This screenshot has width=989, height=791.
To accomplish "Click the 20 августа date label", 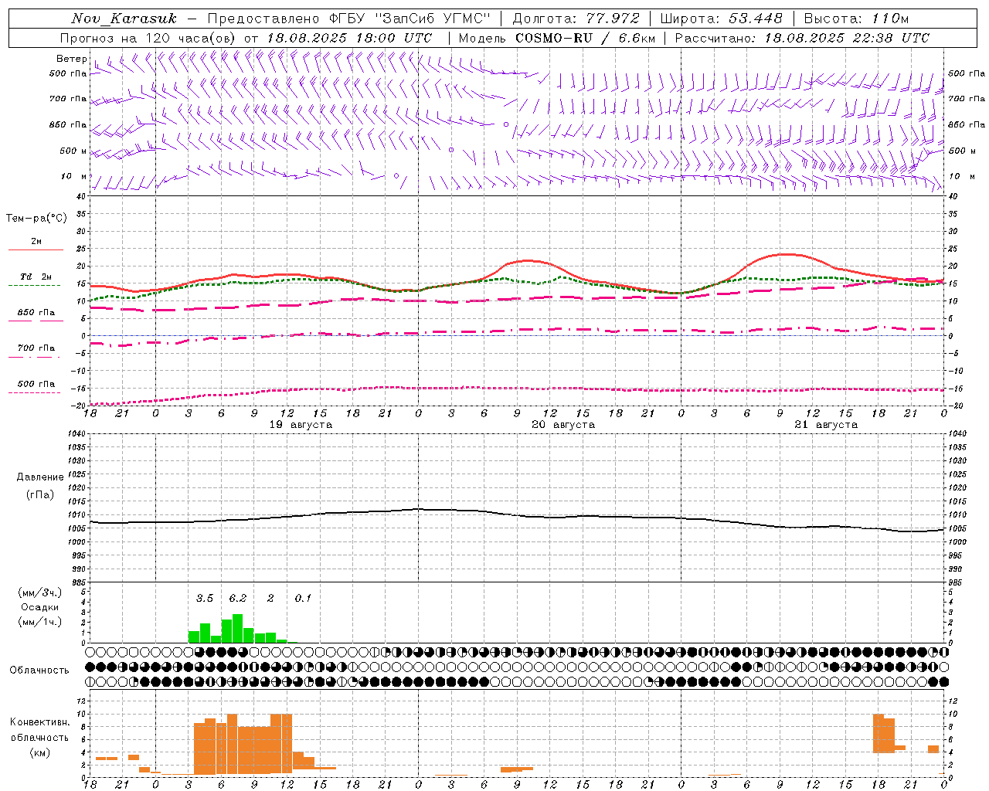I will point(563,425).
